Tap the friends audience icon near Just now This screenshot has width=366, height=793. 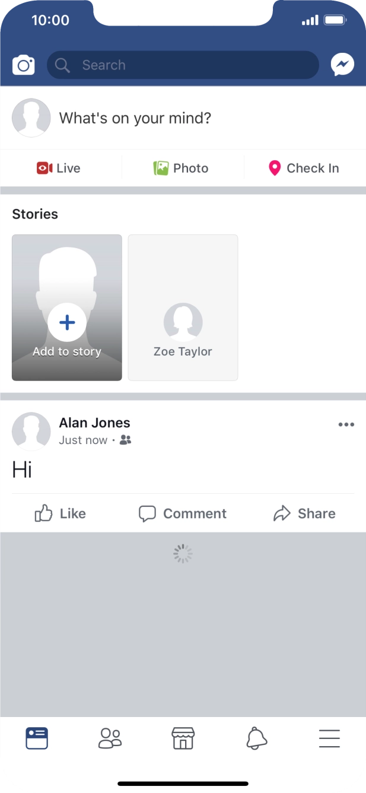[x=124, y=440]
